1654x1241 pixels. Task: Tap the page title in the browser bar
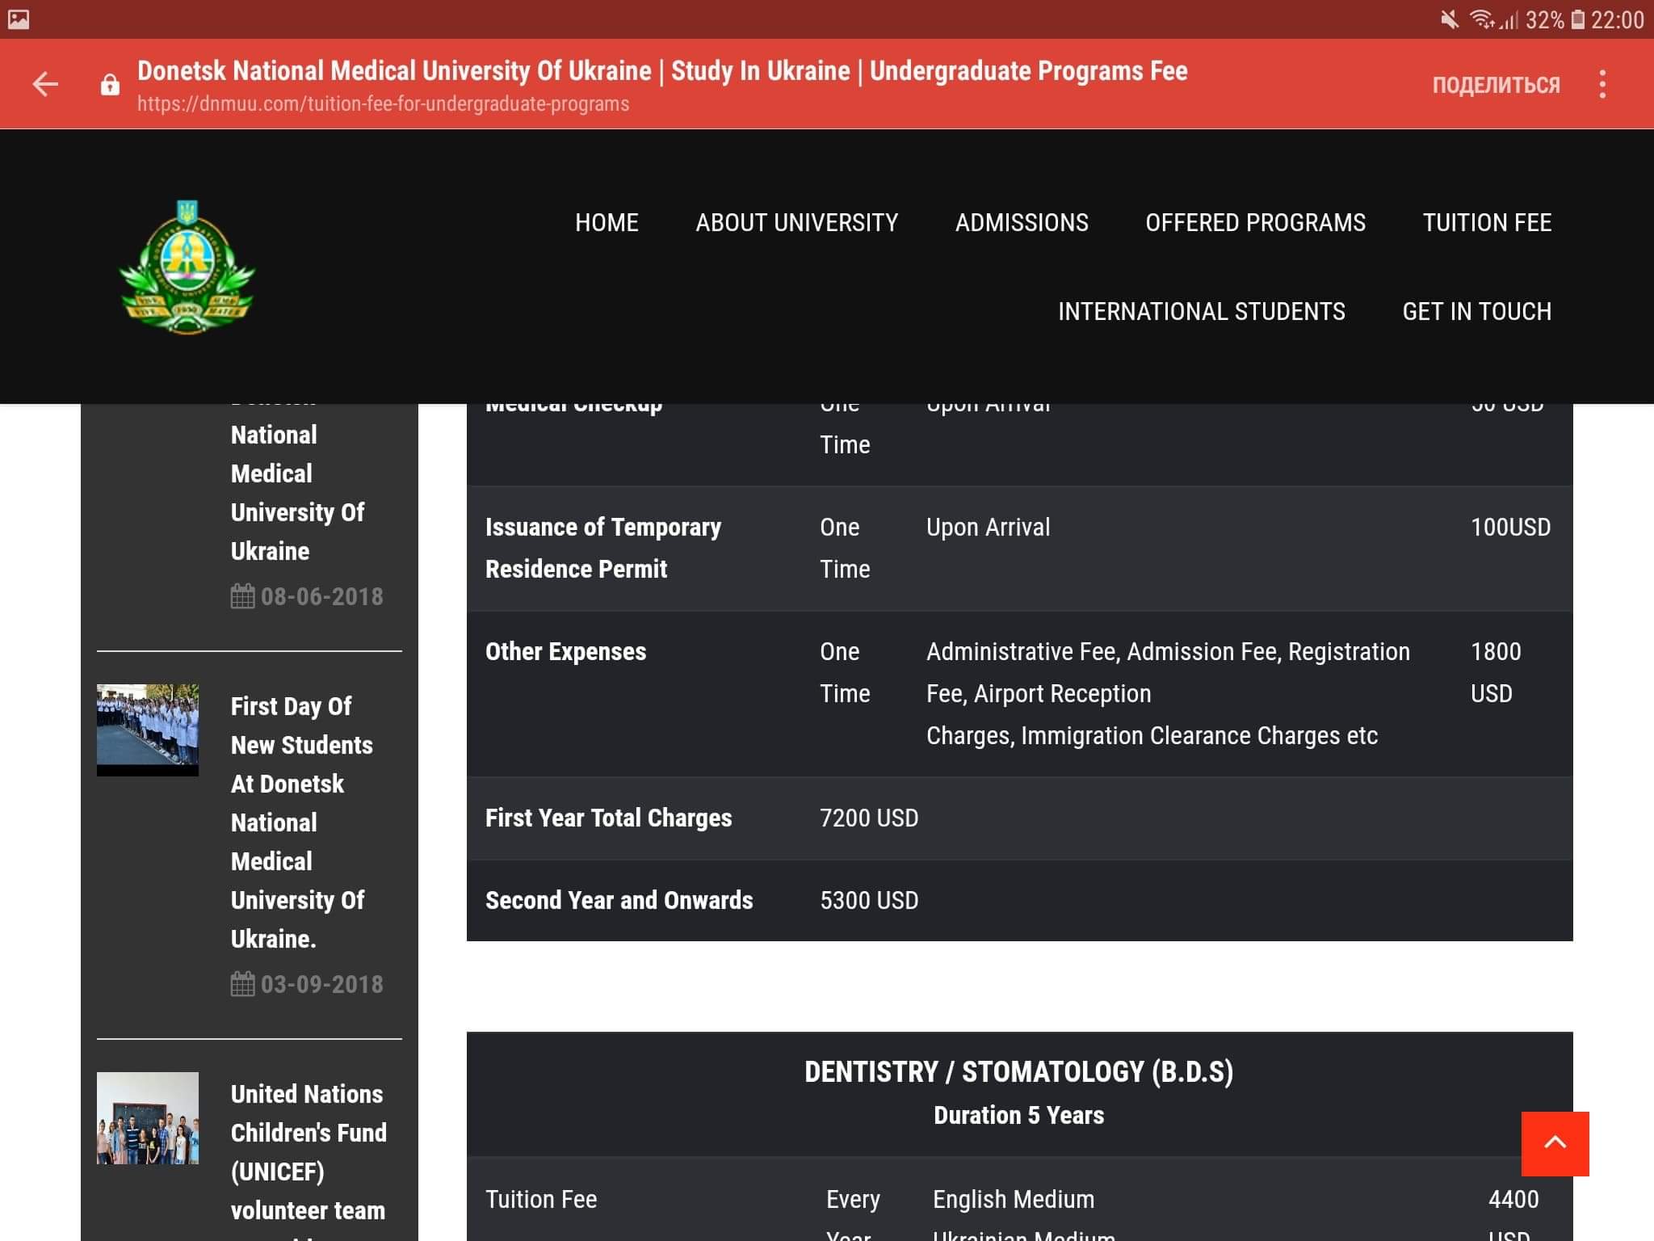point(662,71)
